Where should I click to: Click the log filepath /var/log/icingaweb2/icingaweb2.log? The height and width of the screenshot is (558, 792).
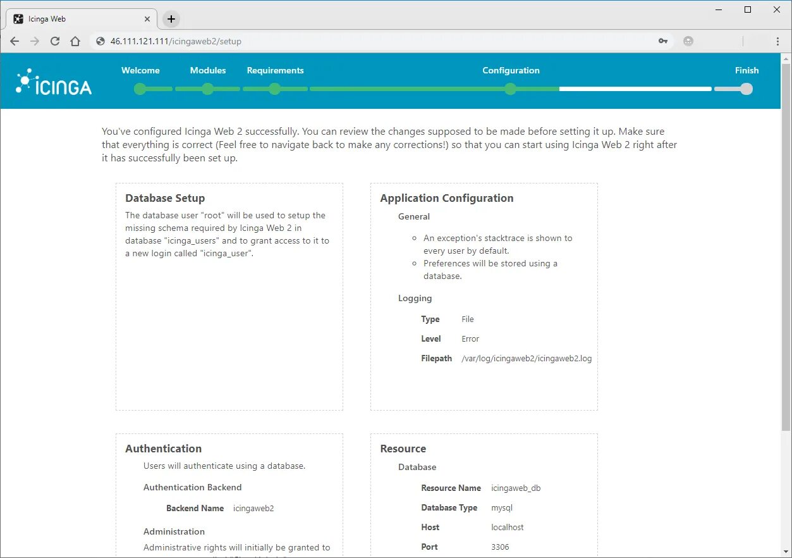point(527,358)
